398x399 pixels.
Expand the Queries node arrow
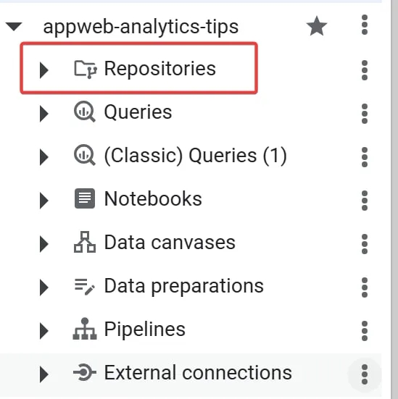coord(44,114)
